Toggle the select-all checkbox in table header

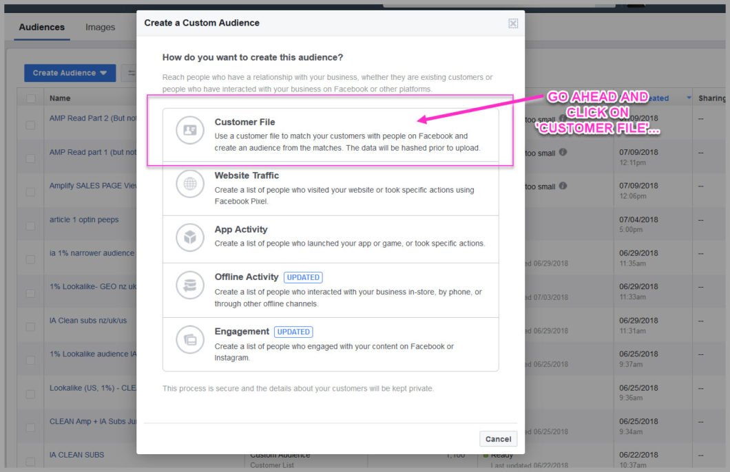[x=31, y=98]
